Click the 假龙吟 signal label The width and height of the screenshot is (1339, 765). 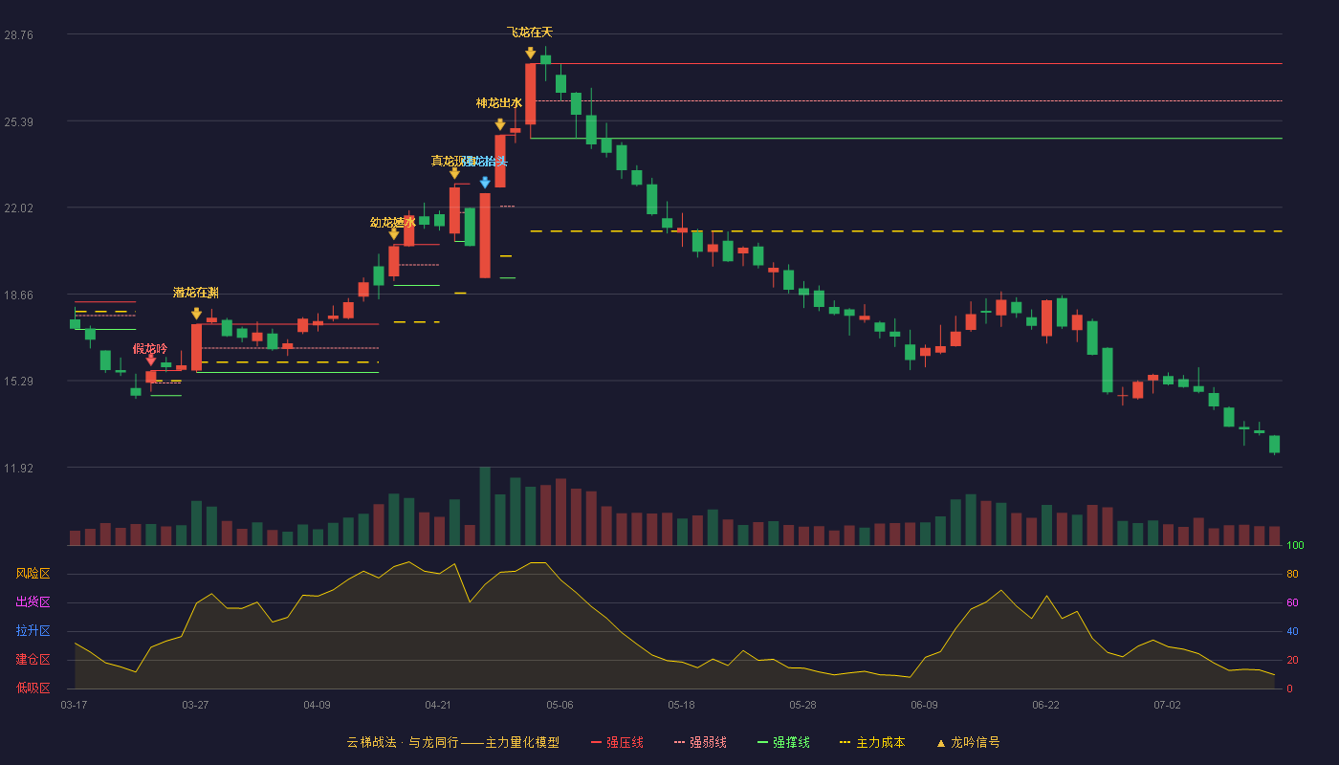click(150, 349)
